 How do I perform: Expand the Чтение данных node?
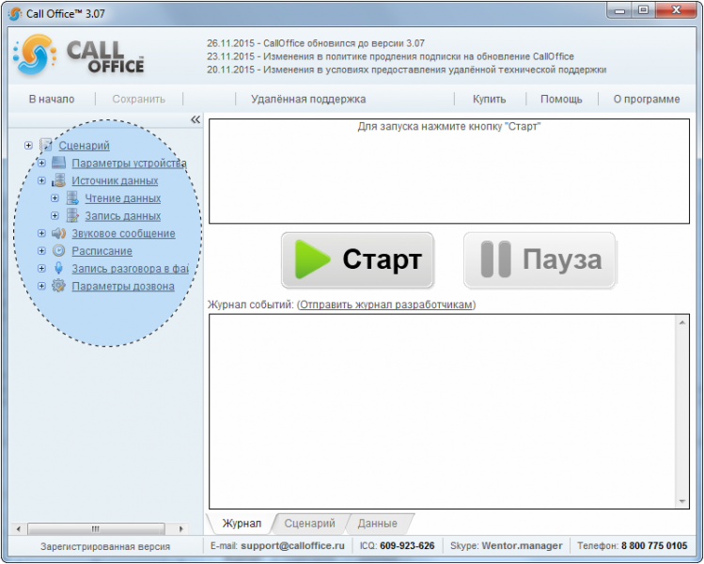tap(55, 198)
